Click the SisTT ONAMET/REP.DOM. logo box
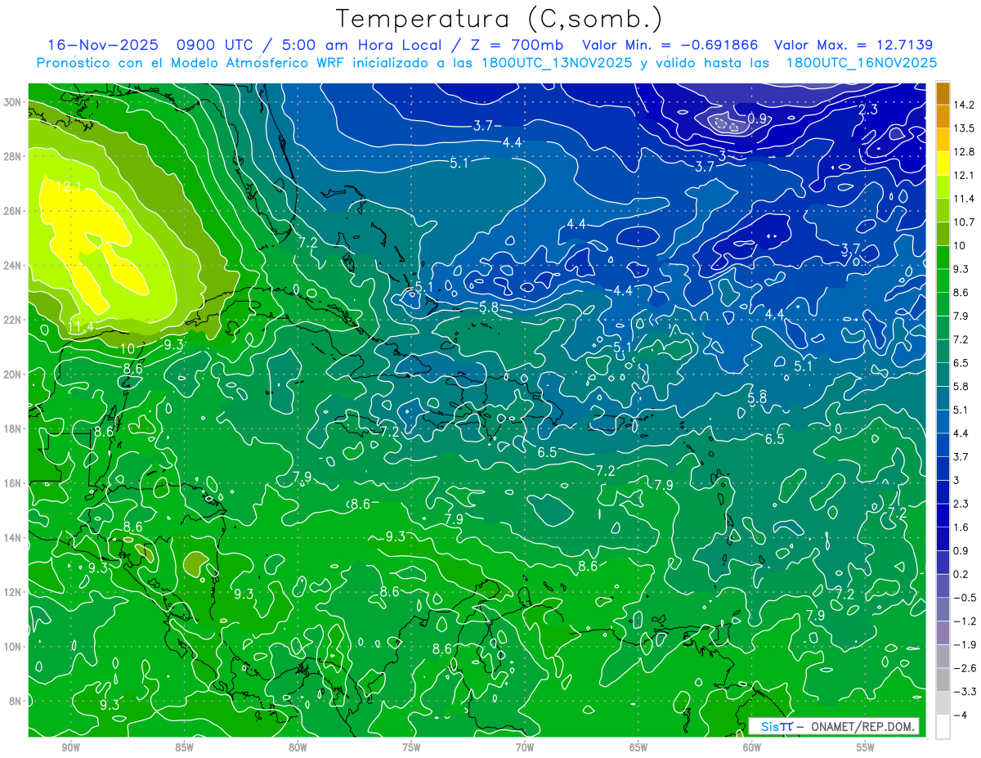Viewport: 981px width, 758px height. (x=834, y=726)
